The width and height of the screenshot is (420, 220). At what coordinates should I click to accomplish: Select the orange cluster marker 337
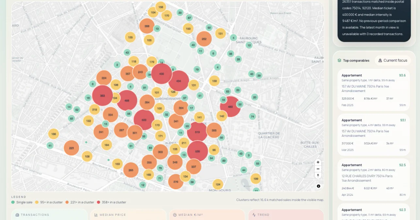pos(194,167)
